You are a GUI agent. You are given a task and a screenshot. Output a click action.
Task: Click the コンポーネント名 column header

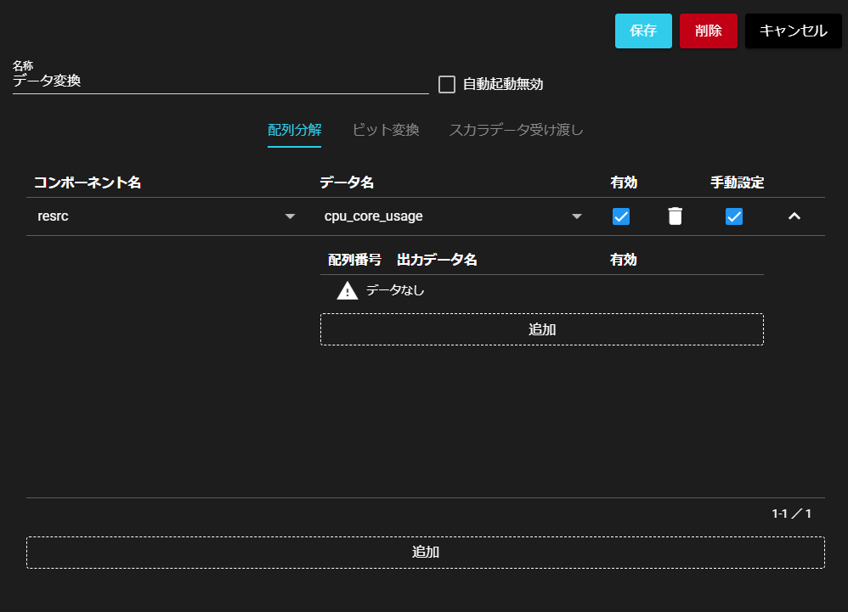(88, 182)
